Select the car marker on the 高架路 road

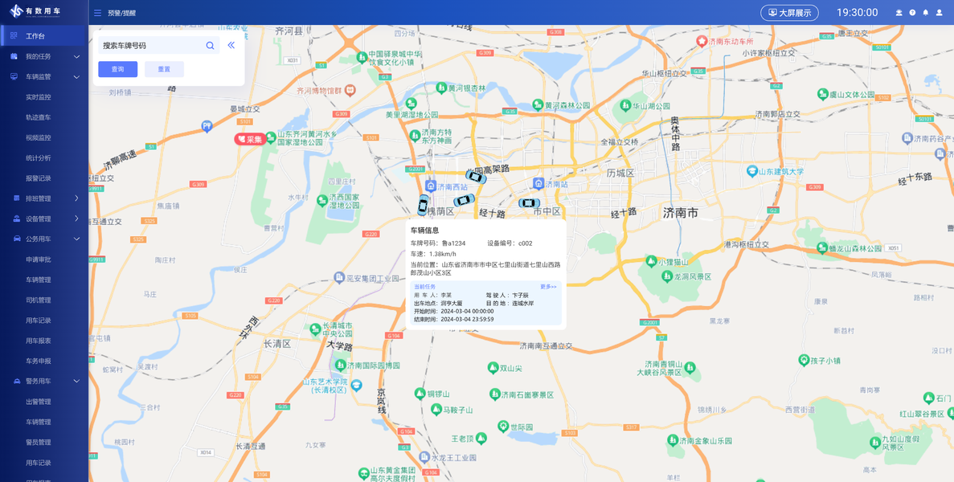point(476,177)
